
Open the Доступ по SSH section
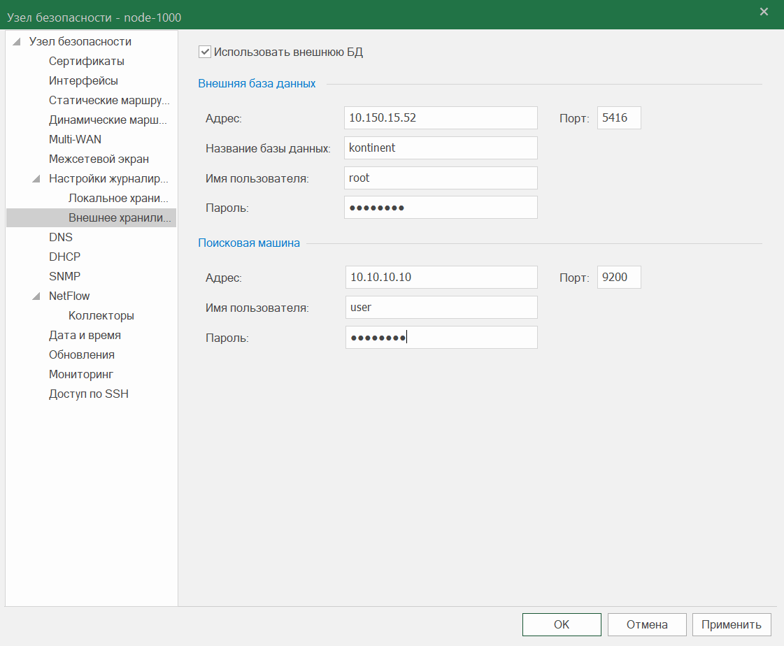pyautogui.click(x=88, y=394)
